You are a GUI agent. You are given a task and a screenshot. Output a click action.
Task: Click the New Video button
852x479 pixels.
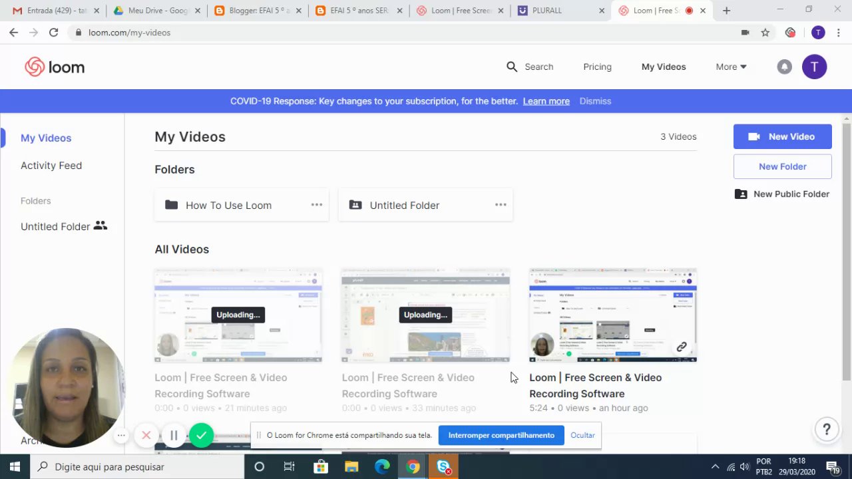(783, 136)
